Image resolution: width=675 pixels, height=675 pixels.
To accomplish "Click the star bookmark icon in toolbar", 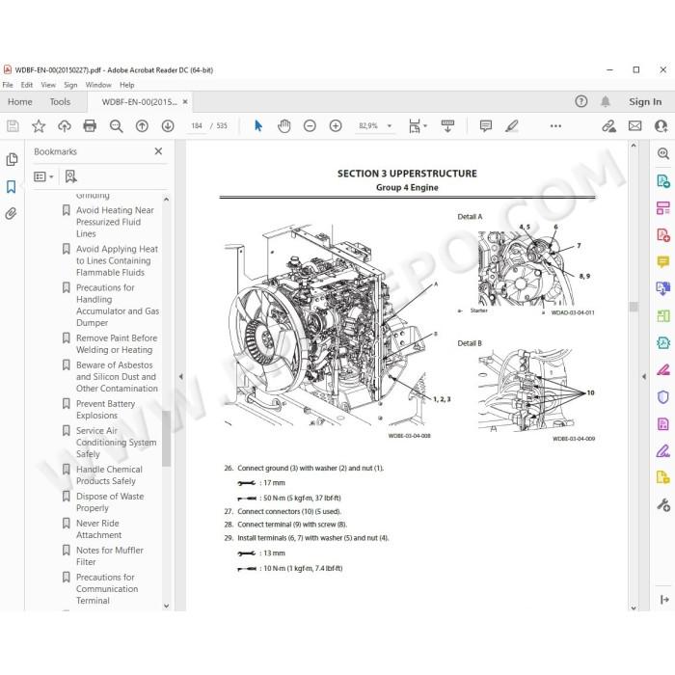I will [x=39, y=125].
